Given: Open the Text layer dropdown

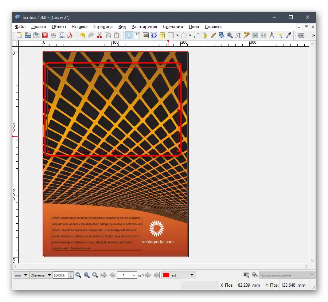Looking at the screenshot, I should pos(178,275).
